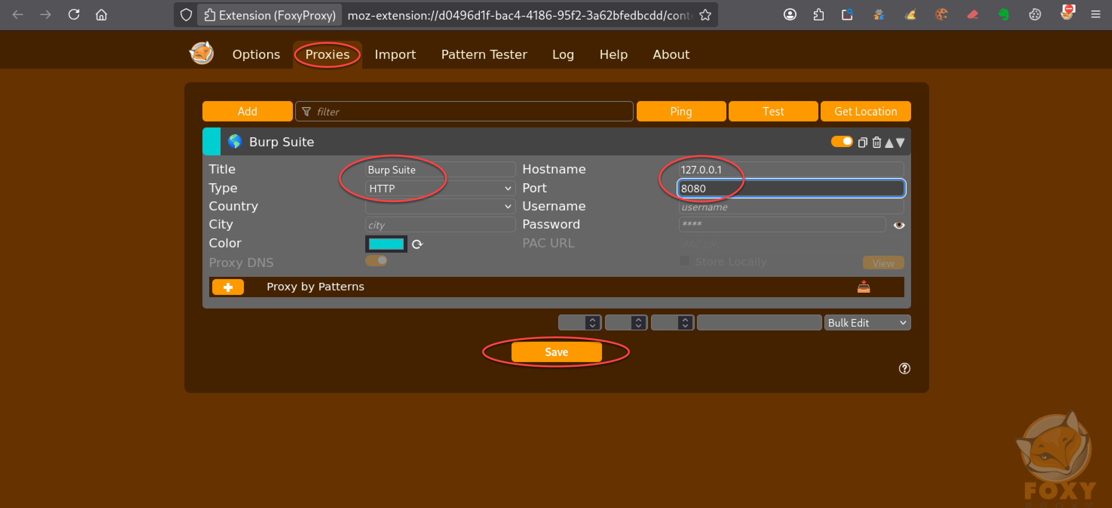Click the City input field
This screenshot has height=508, width=1112.
pyautogui.click(x=440, y=225)
